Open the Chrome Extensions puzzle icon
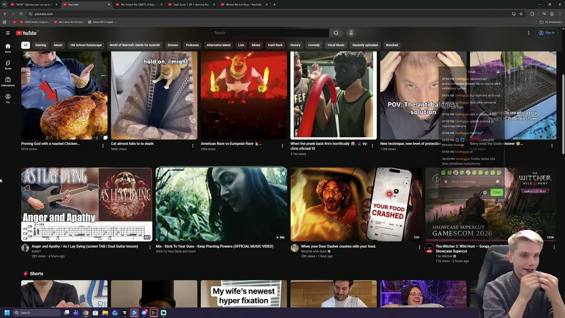 [532, 14]
